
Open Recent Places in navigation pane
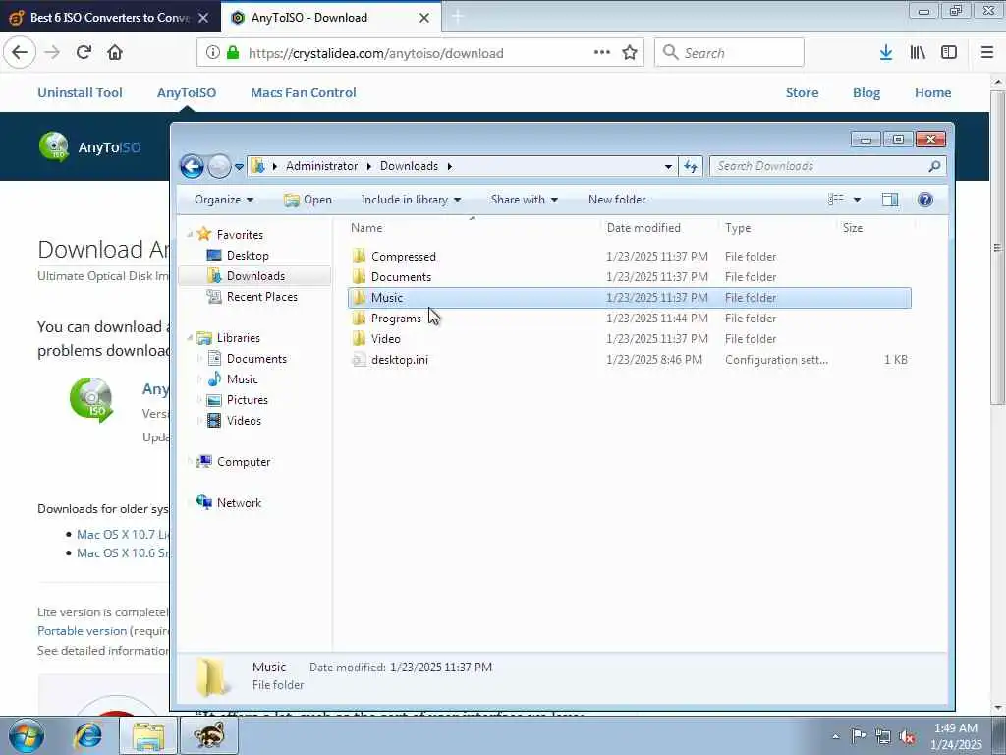(261, 297)
